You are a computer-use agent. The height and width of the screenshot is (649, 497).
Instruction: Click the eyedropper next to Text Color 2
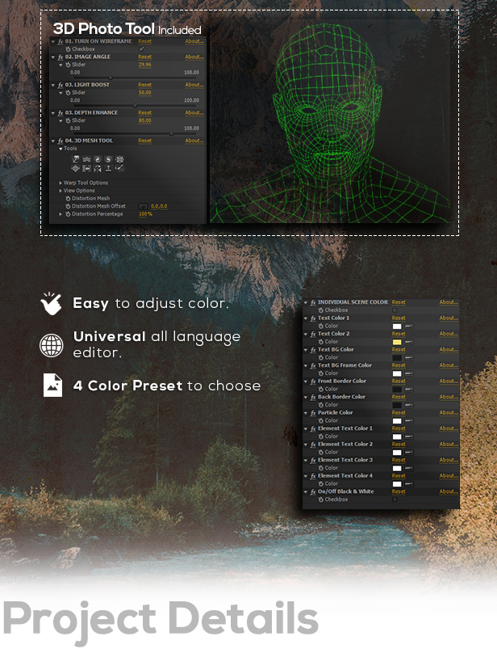click(409, 342)
